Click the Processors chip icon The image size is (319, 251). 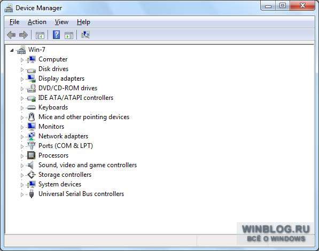pyautogui.click(x=32, y=155)
